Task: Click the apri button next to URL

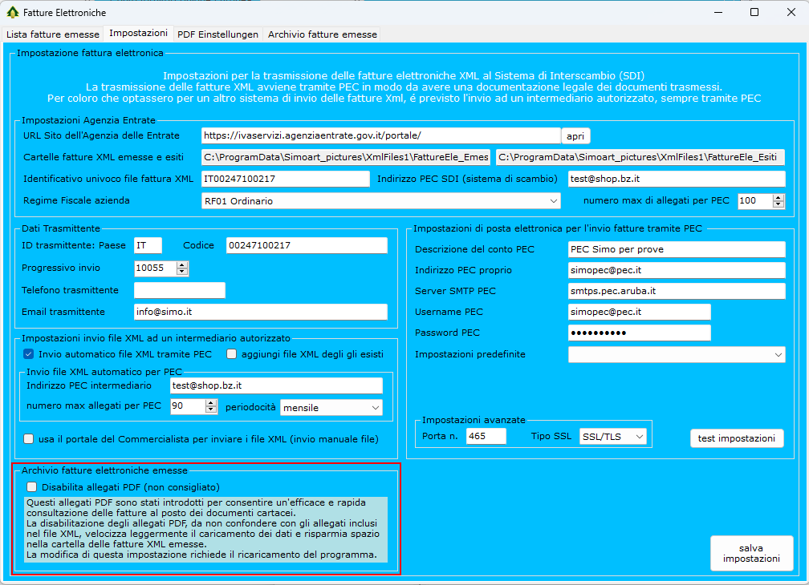Action: pos(575,135)
